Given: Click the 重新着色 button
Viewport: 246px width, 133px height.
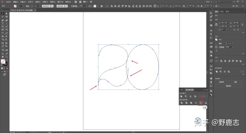Looking at the screenshot, I should [229, 86].
